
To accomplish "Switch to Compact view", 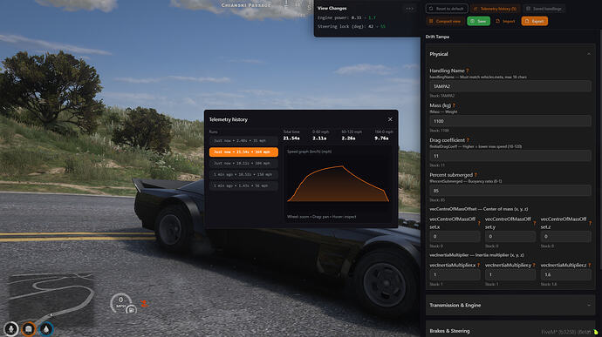I will [x=445, y=21].
